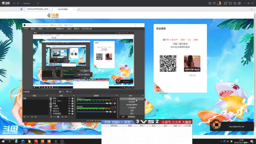Adjust the 桌面音频 volume slider
The image size is (256, 144).
(x=92, y=112)
